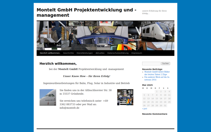The image size is (211, 132).
Task: Click calendar day 15
Action: 156,99
